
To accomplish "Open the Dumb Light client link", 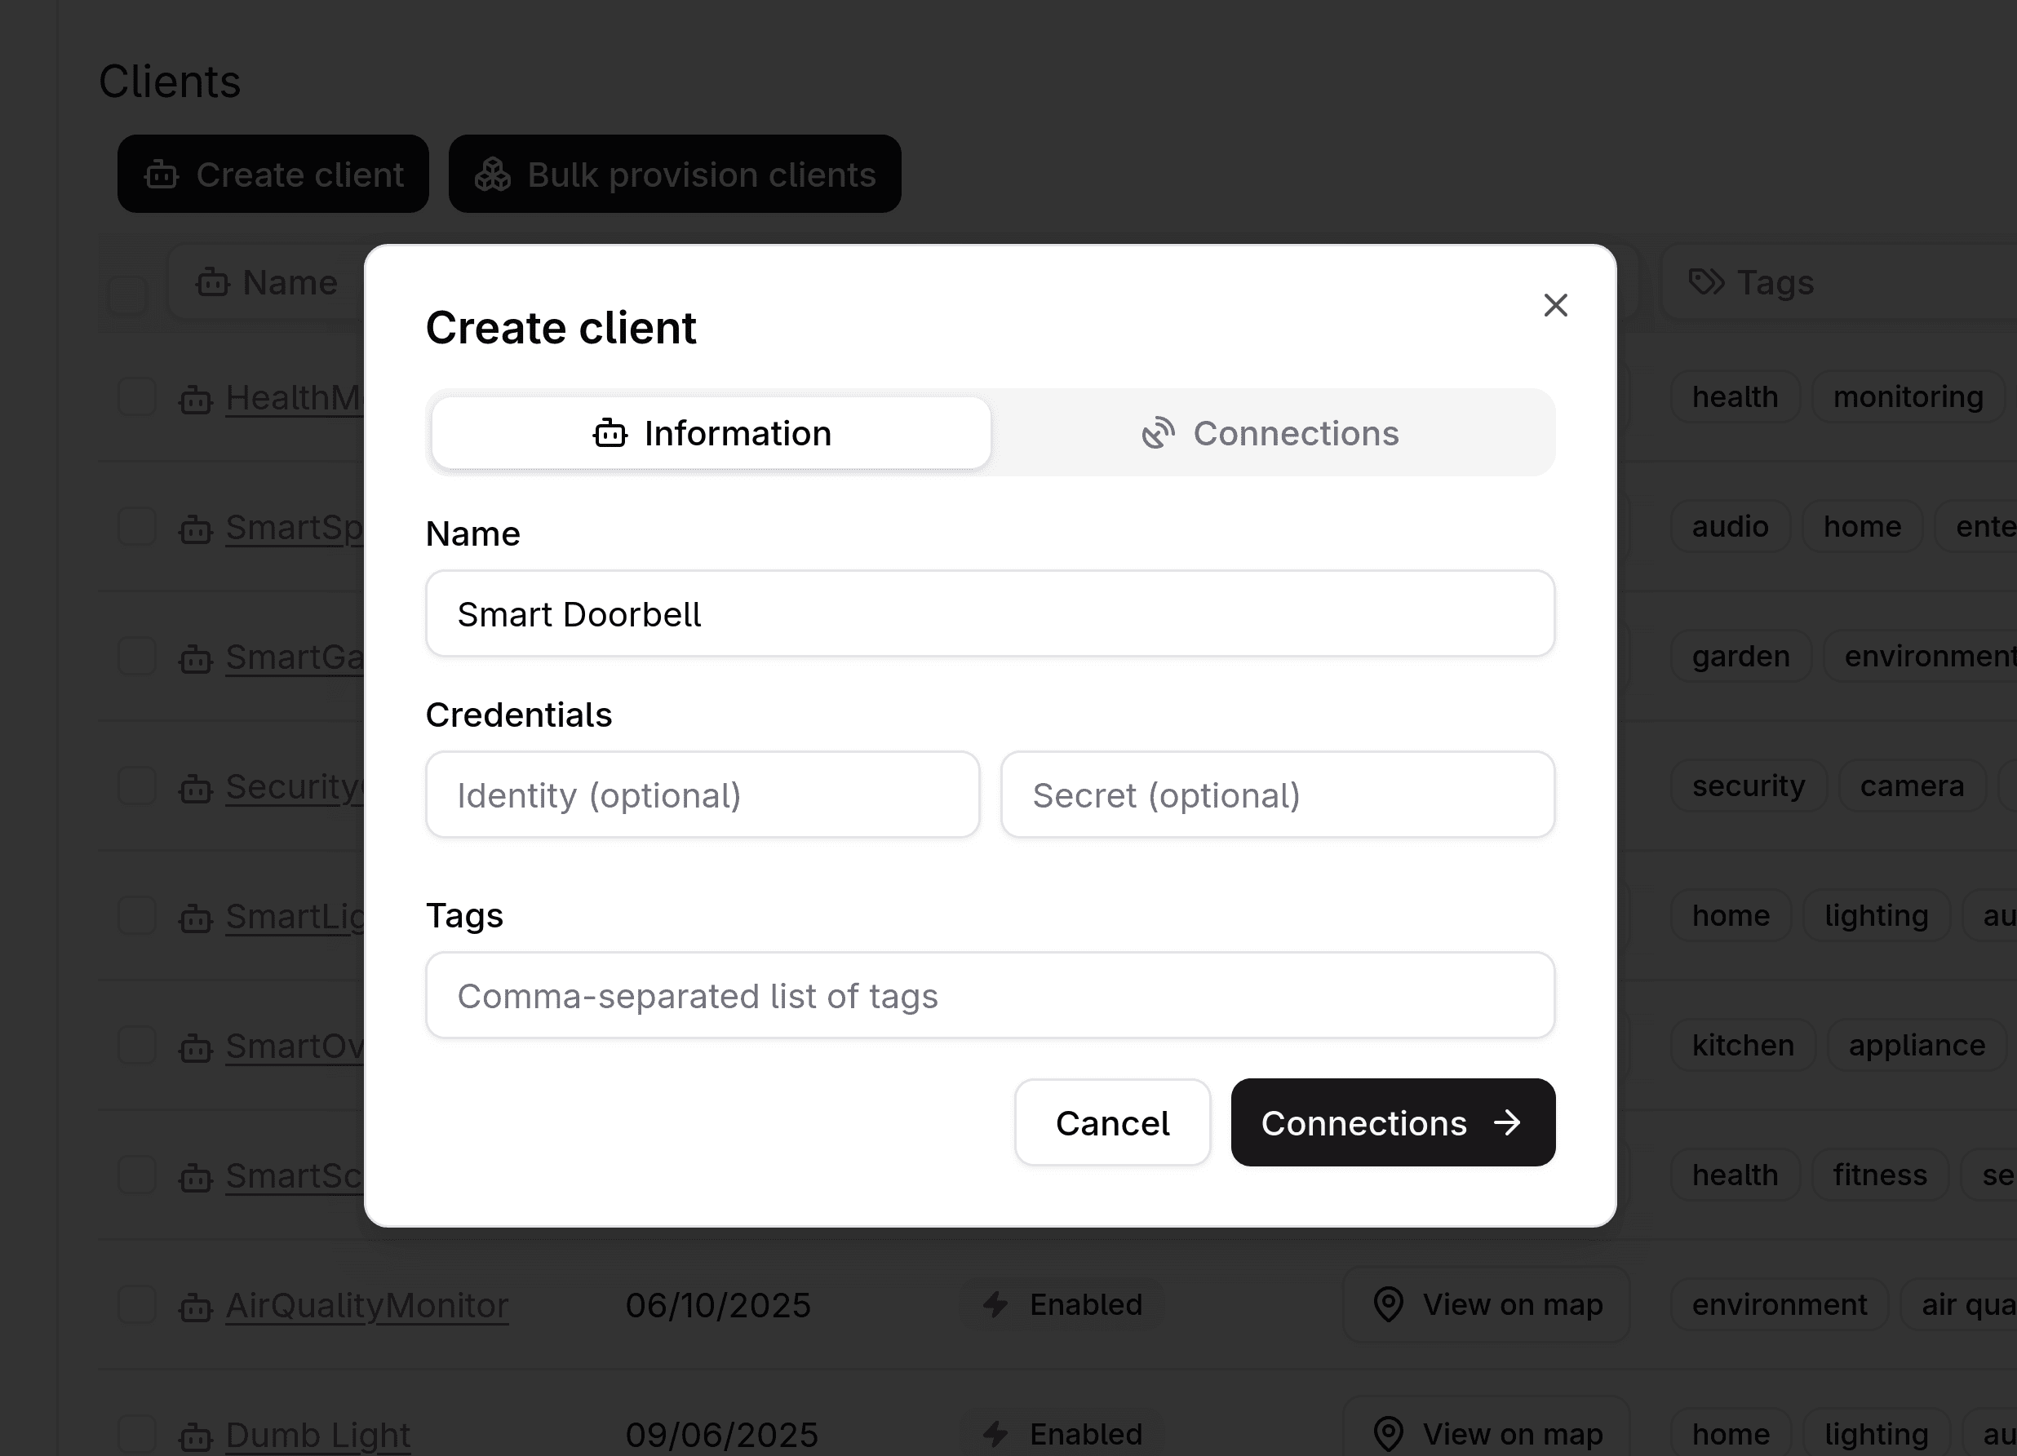I will click(317, 1434).
